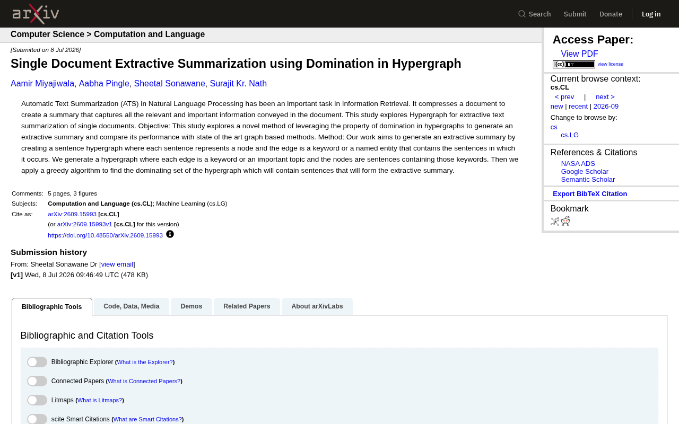Switch to Code, Data, Media tab
The width and height of the screenshot is (679, 424).
pos(132,306)
